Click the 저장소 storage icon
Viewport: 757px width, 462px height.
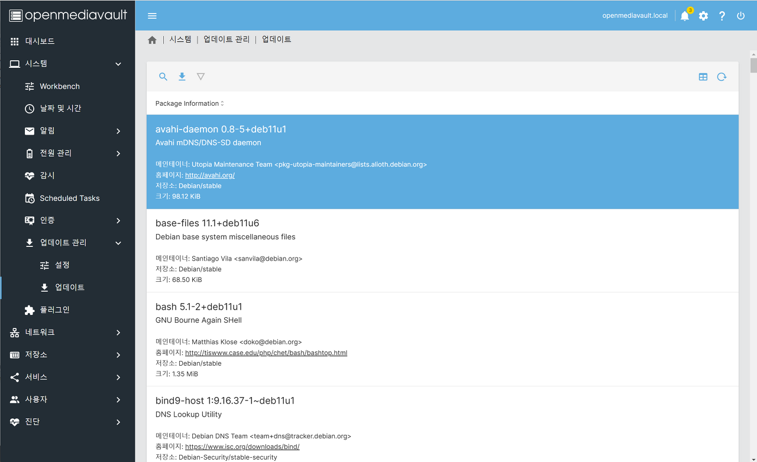(15, 355)
